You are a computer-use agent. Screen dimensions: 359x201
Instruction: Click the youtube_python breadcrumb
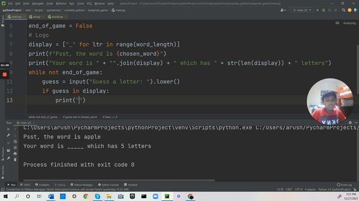pos(75,10)
